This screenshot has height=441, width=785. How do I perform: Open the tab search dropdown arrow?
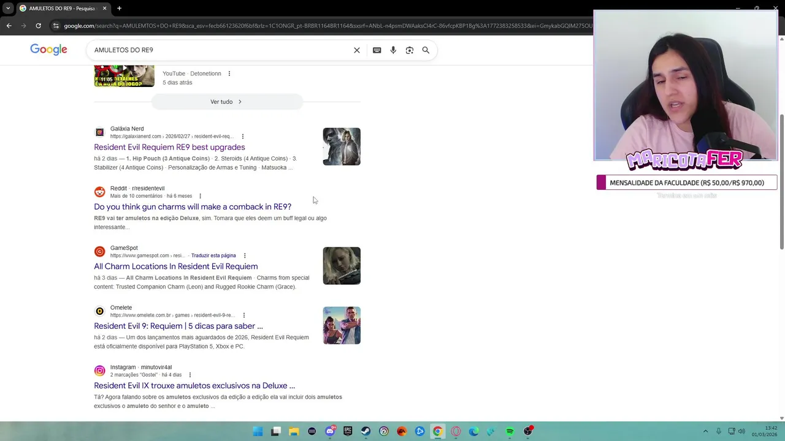pos(7,8)
